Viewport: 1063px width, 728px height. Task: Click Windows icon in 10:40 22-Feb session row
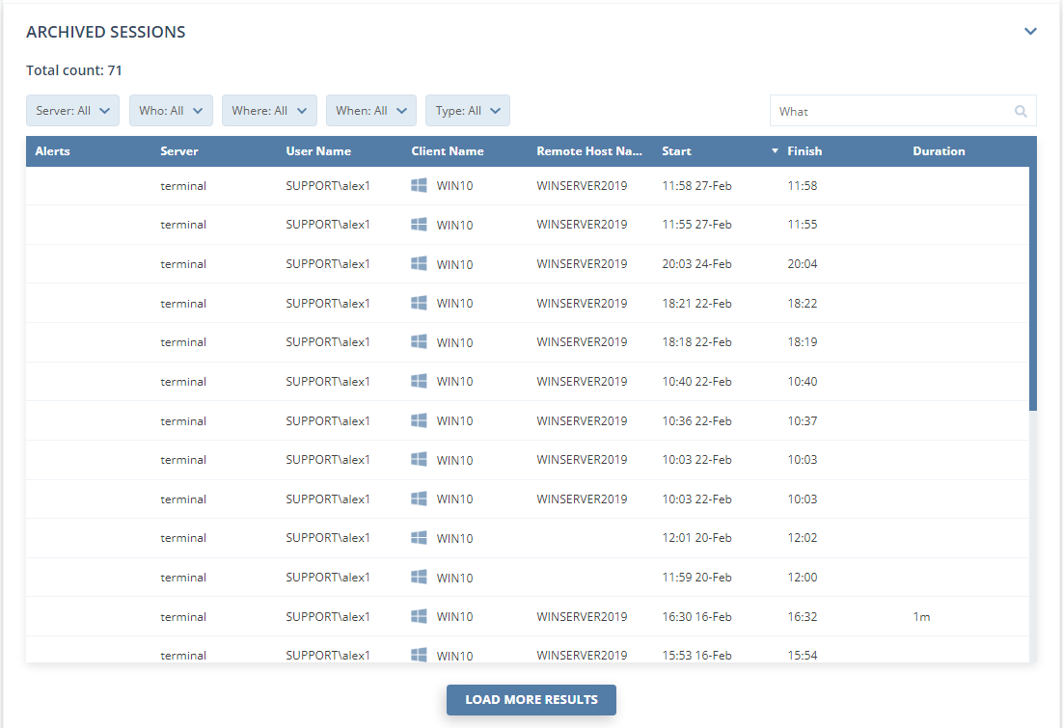point(419,381)
